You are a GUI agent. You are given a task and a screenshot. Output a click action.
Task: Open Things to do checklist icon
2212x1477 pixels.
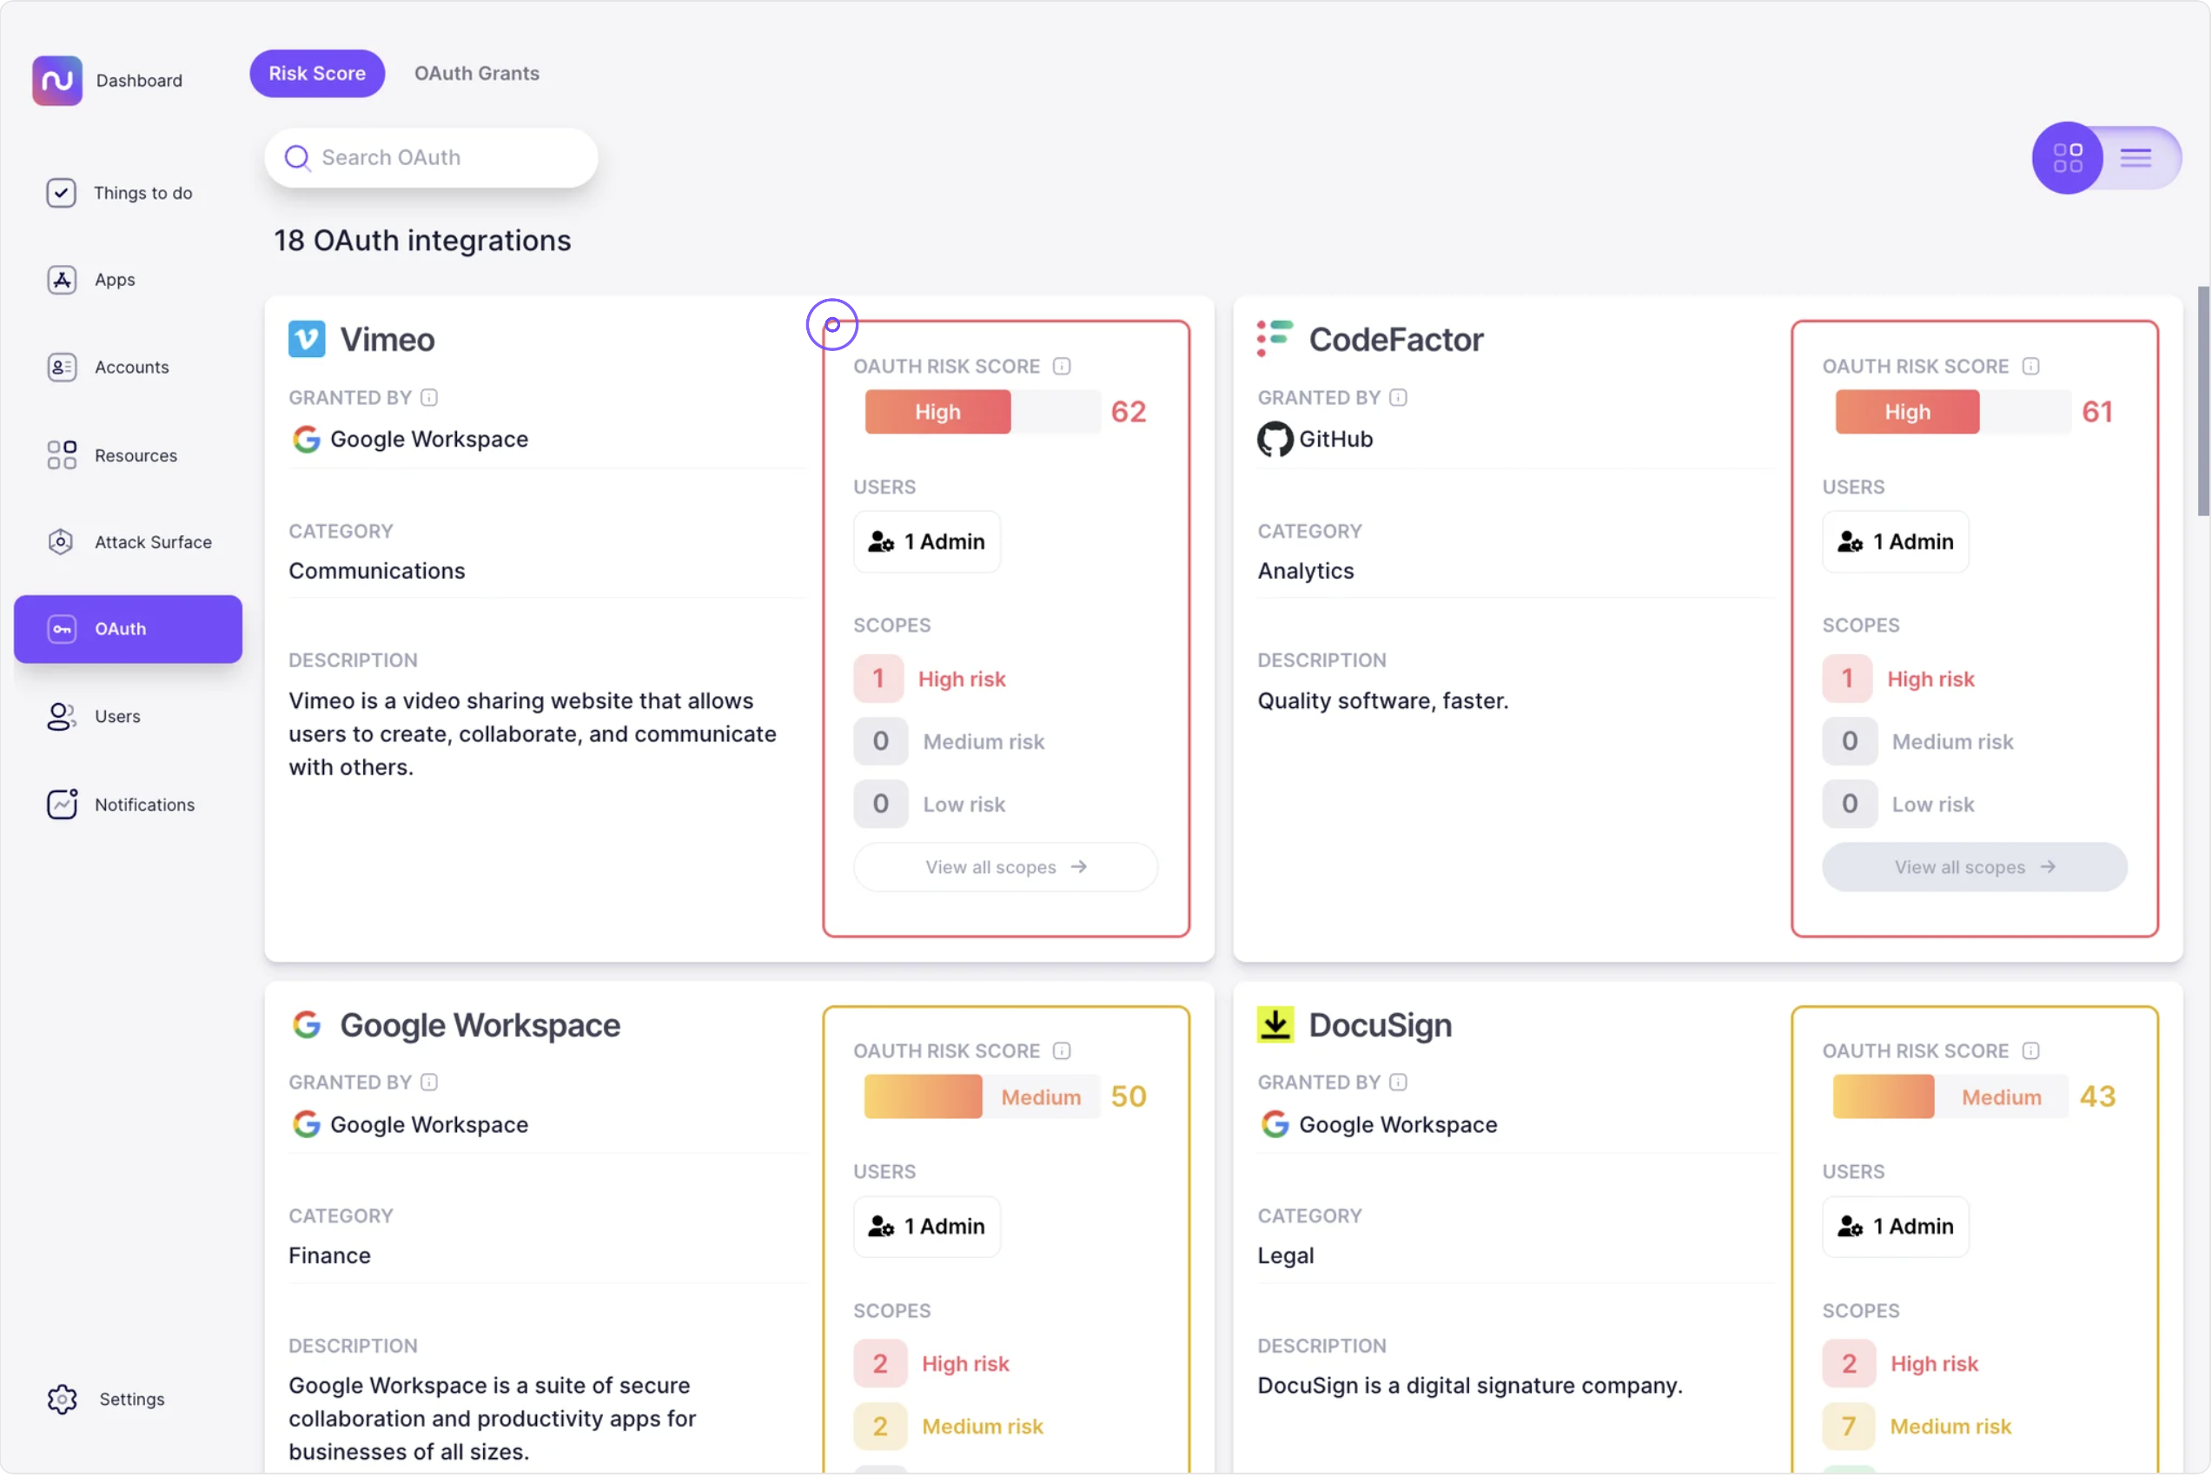[61, 193]
